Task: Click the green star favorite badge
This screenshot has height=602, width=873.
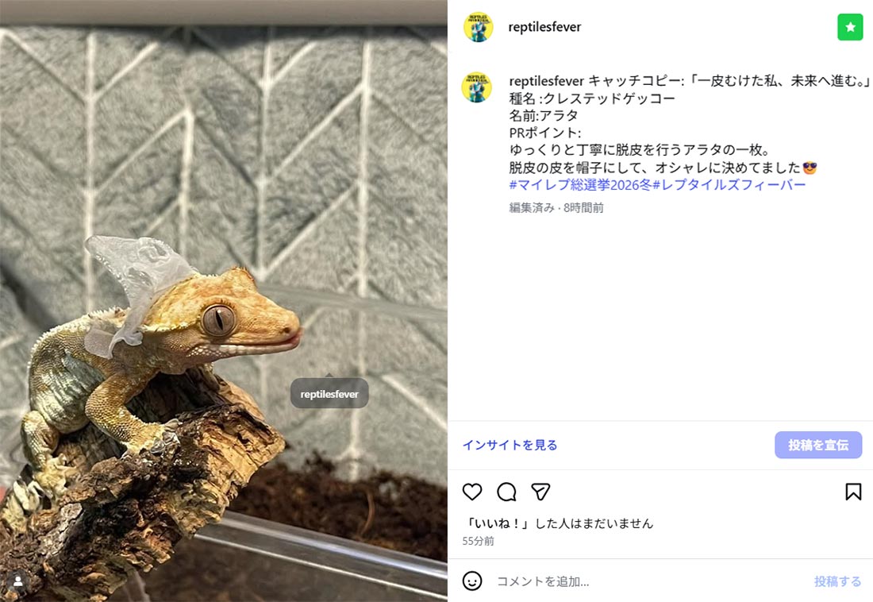Action: pyautogui.click(x=850, y=27)
